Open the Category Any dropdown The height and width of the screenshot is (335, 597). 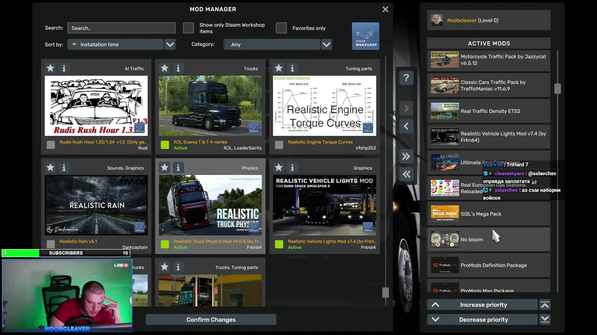tap(271, 45)
